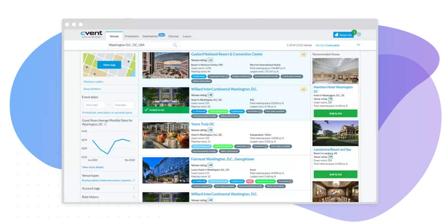Add Lansdowne Resort and Spa to list
Viewport: 442px width, 222px height.
click(336, 174)
